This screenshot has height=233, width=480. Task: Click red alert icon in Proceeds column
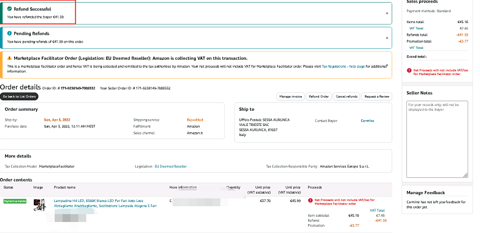click(x=310, y=200)
